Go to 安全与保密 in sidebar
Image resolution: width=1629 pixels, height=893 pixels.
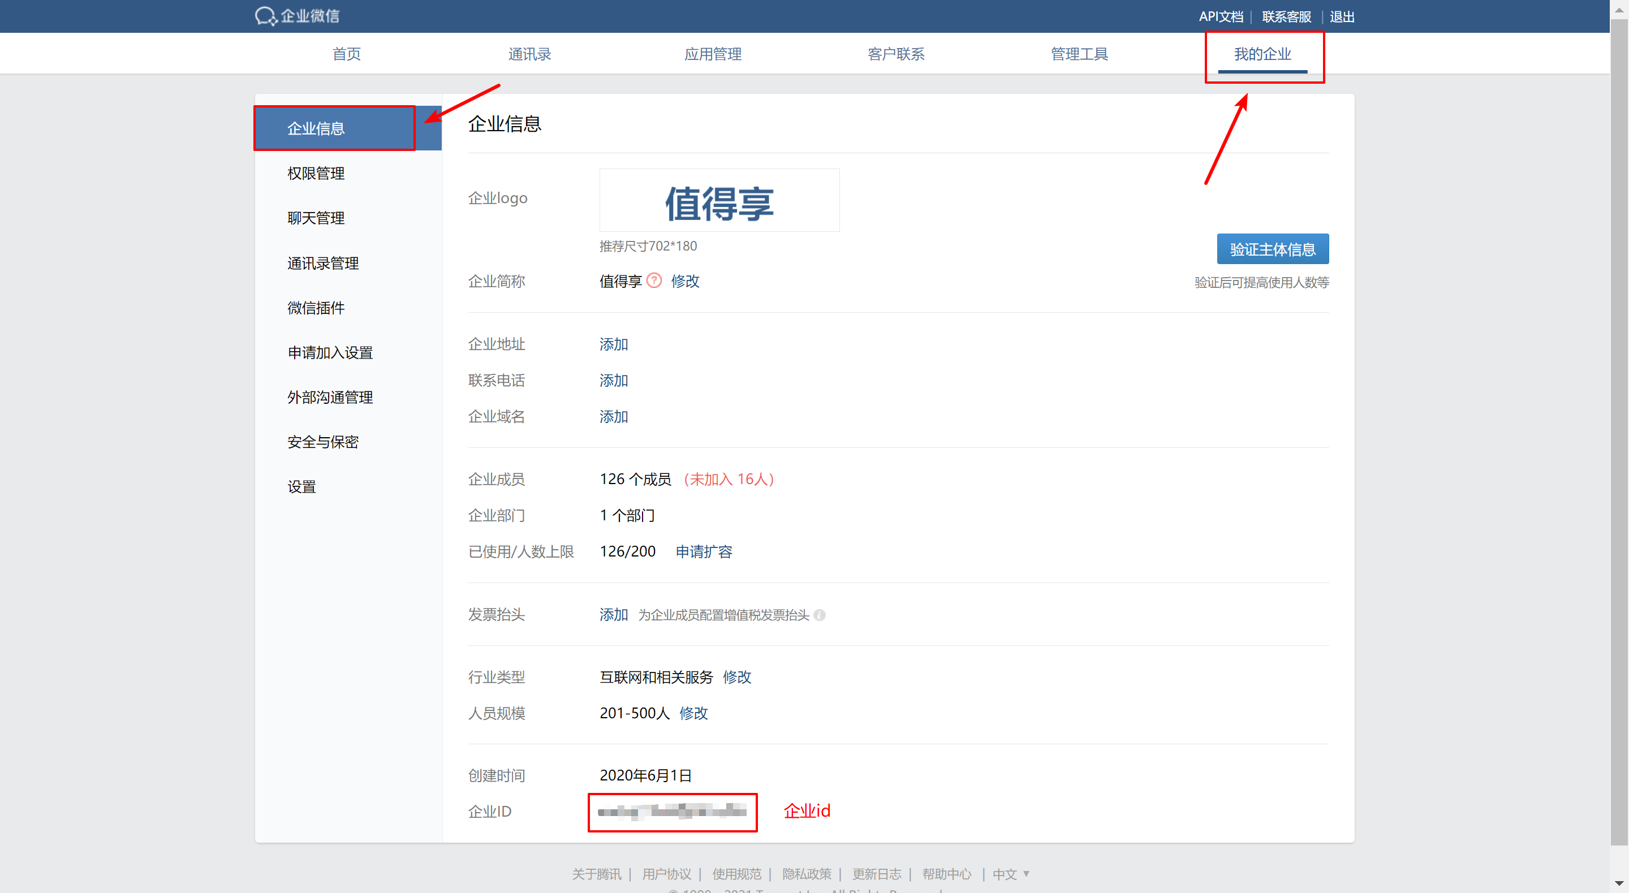(x=322, y=442)
